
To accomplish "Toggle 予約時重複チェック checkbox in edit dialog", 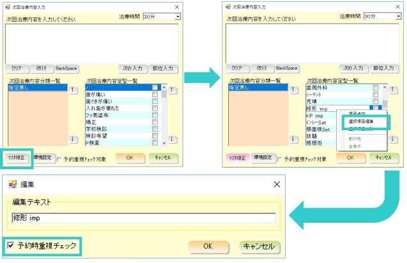I will tap(10, 245).
